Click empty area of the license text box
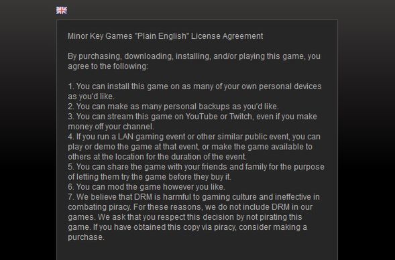The height and width of the screenshot is (260, 395). point(197,252)
